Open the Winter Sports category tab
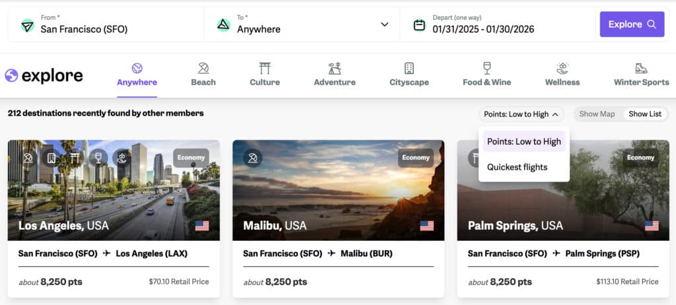676x305 pixels. [640, 75]
